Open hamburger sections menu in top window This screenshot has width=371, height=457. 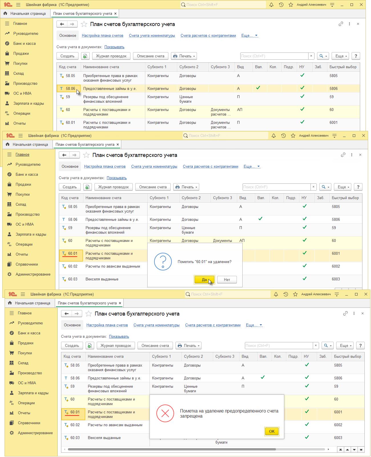[x=18, y=5]
